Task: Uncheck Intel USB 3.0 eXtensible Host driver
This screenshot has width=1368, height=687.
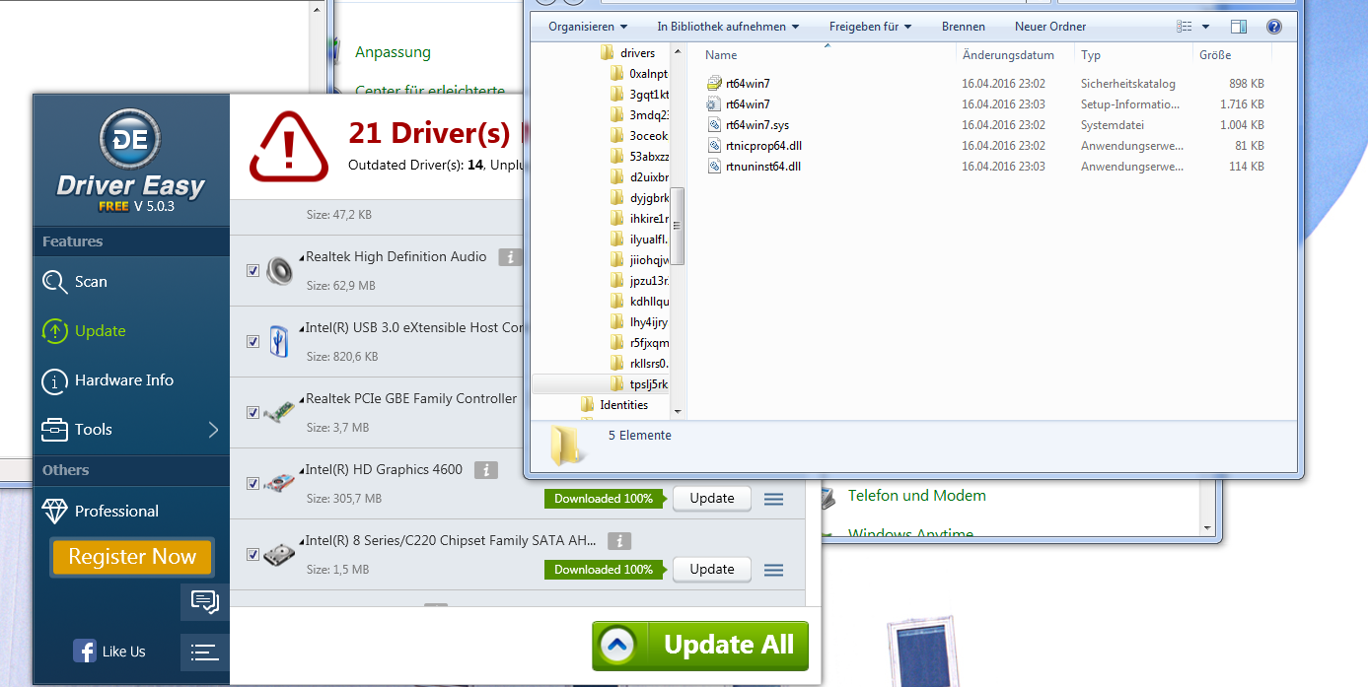Action: click(x=253, y=341)
